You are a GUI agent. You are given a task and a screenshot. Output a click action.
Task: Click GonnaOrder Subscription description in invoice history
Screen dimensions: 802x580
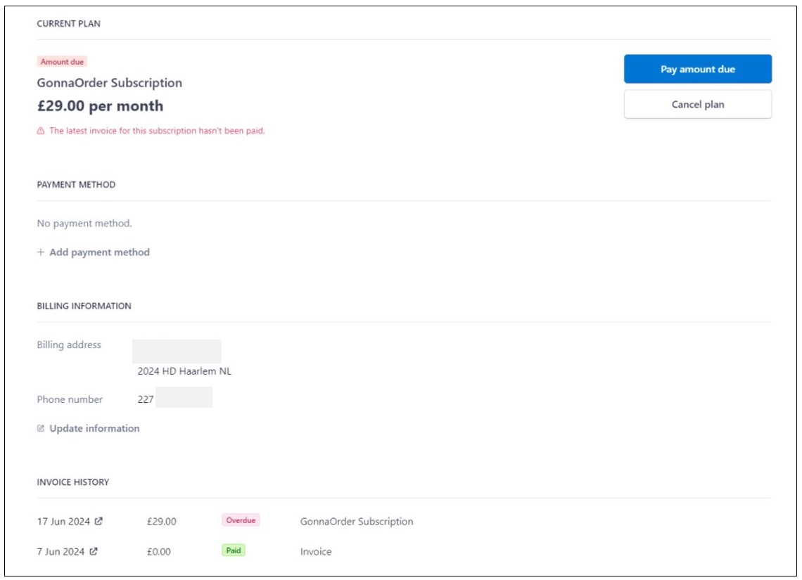[x=357, y=521]
